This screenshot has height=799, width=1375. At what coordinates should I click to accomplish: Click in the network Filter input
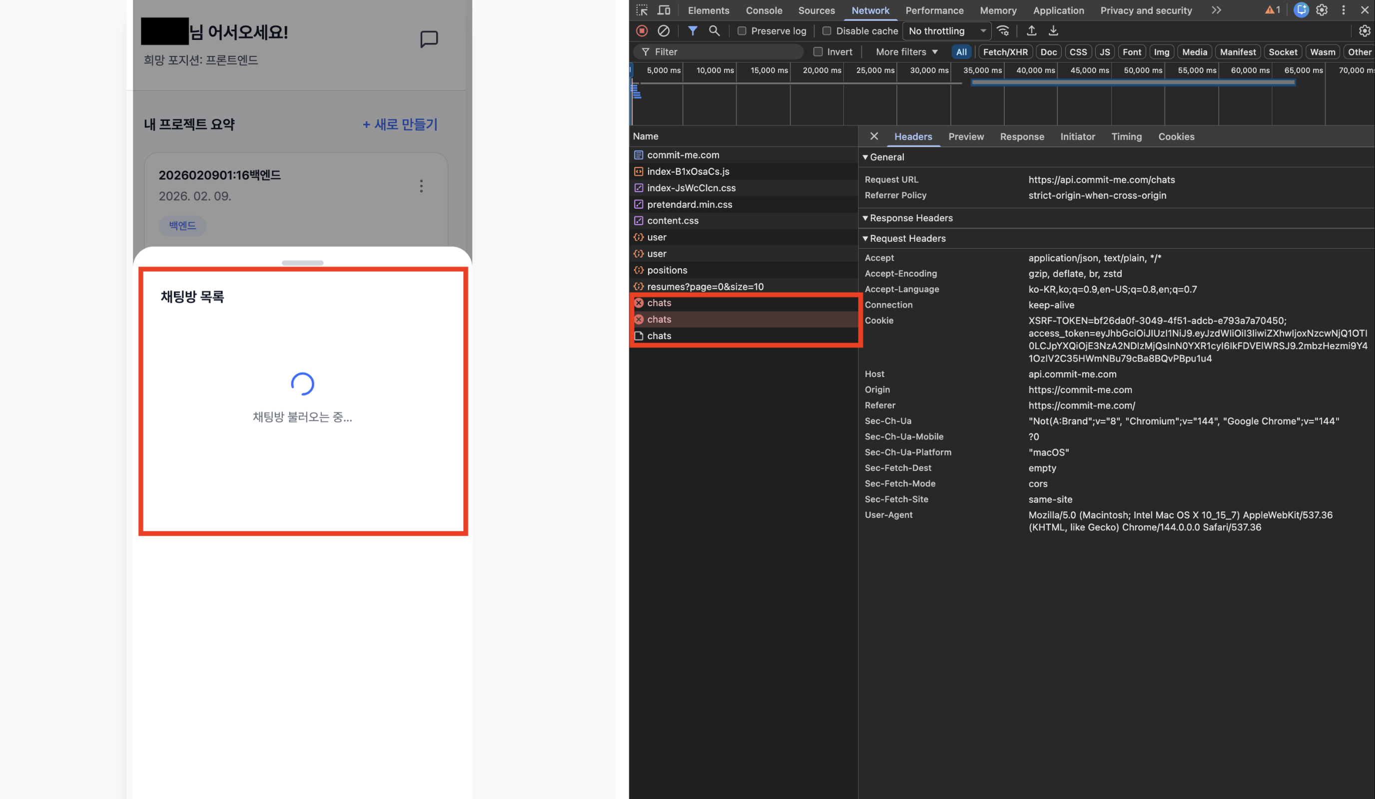pos(718,52)
